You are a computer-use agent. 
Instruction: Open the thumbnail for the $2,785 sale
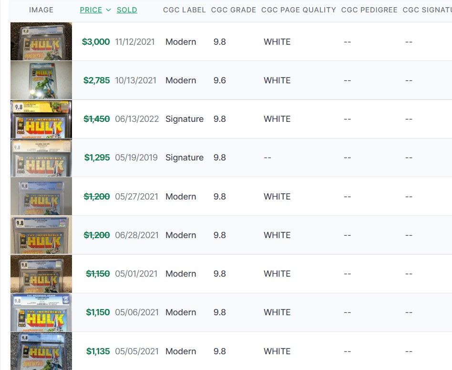(x=41, y=80)
